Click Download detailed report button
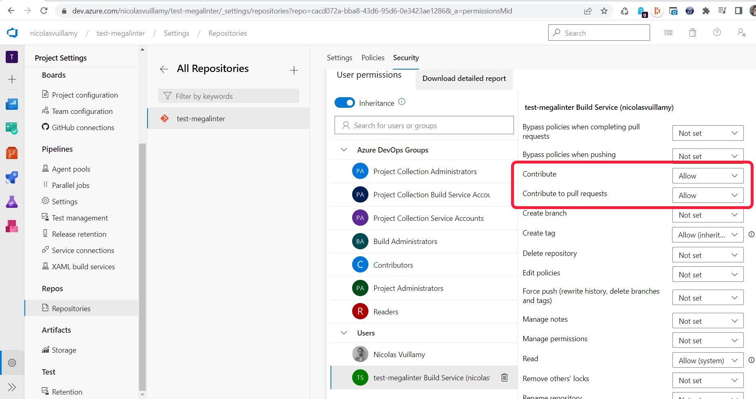Image resolution: width=756 pixels, height=399 pixels. (x=464, y=78)
